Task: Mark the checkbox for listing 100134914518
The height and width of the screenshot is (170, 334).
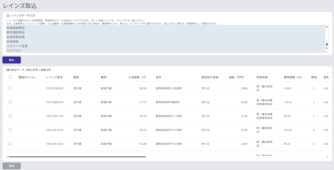Action: click(10, 130)
